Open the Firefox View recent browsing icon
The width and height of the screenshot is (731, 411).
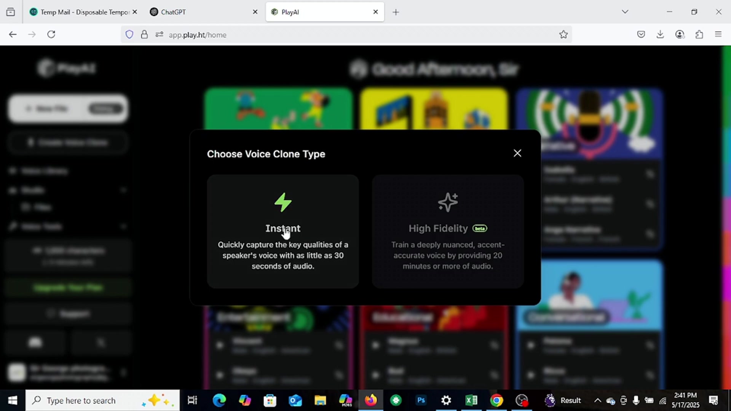tap(11, 12)
